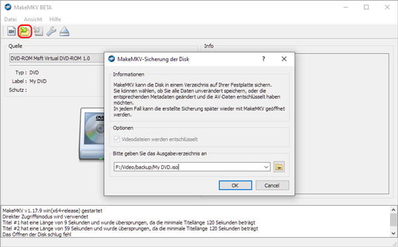
Task: Click the Info panel heading
Action: tap(209, 46)
